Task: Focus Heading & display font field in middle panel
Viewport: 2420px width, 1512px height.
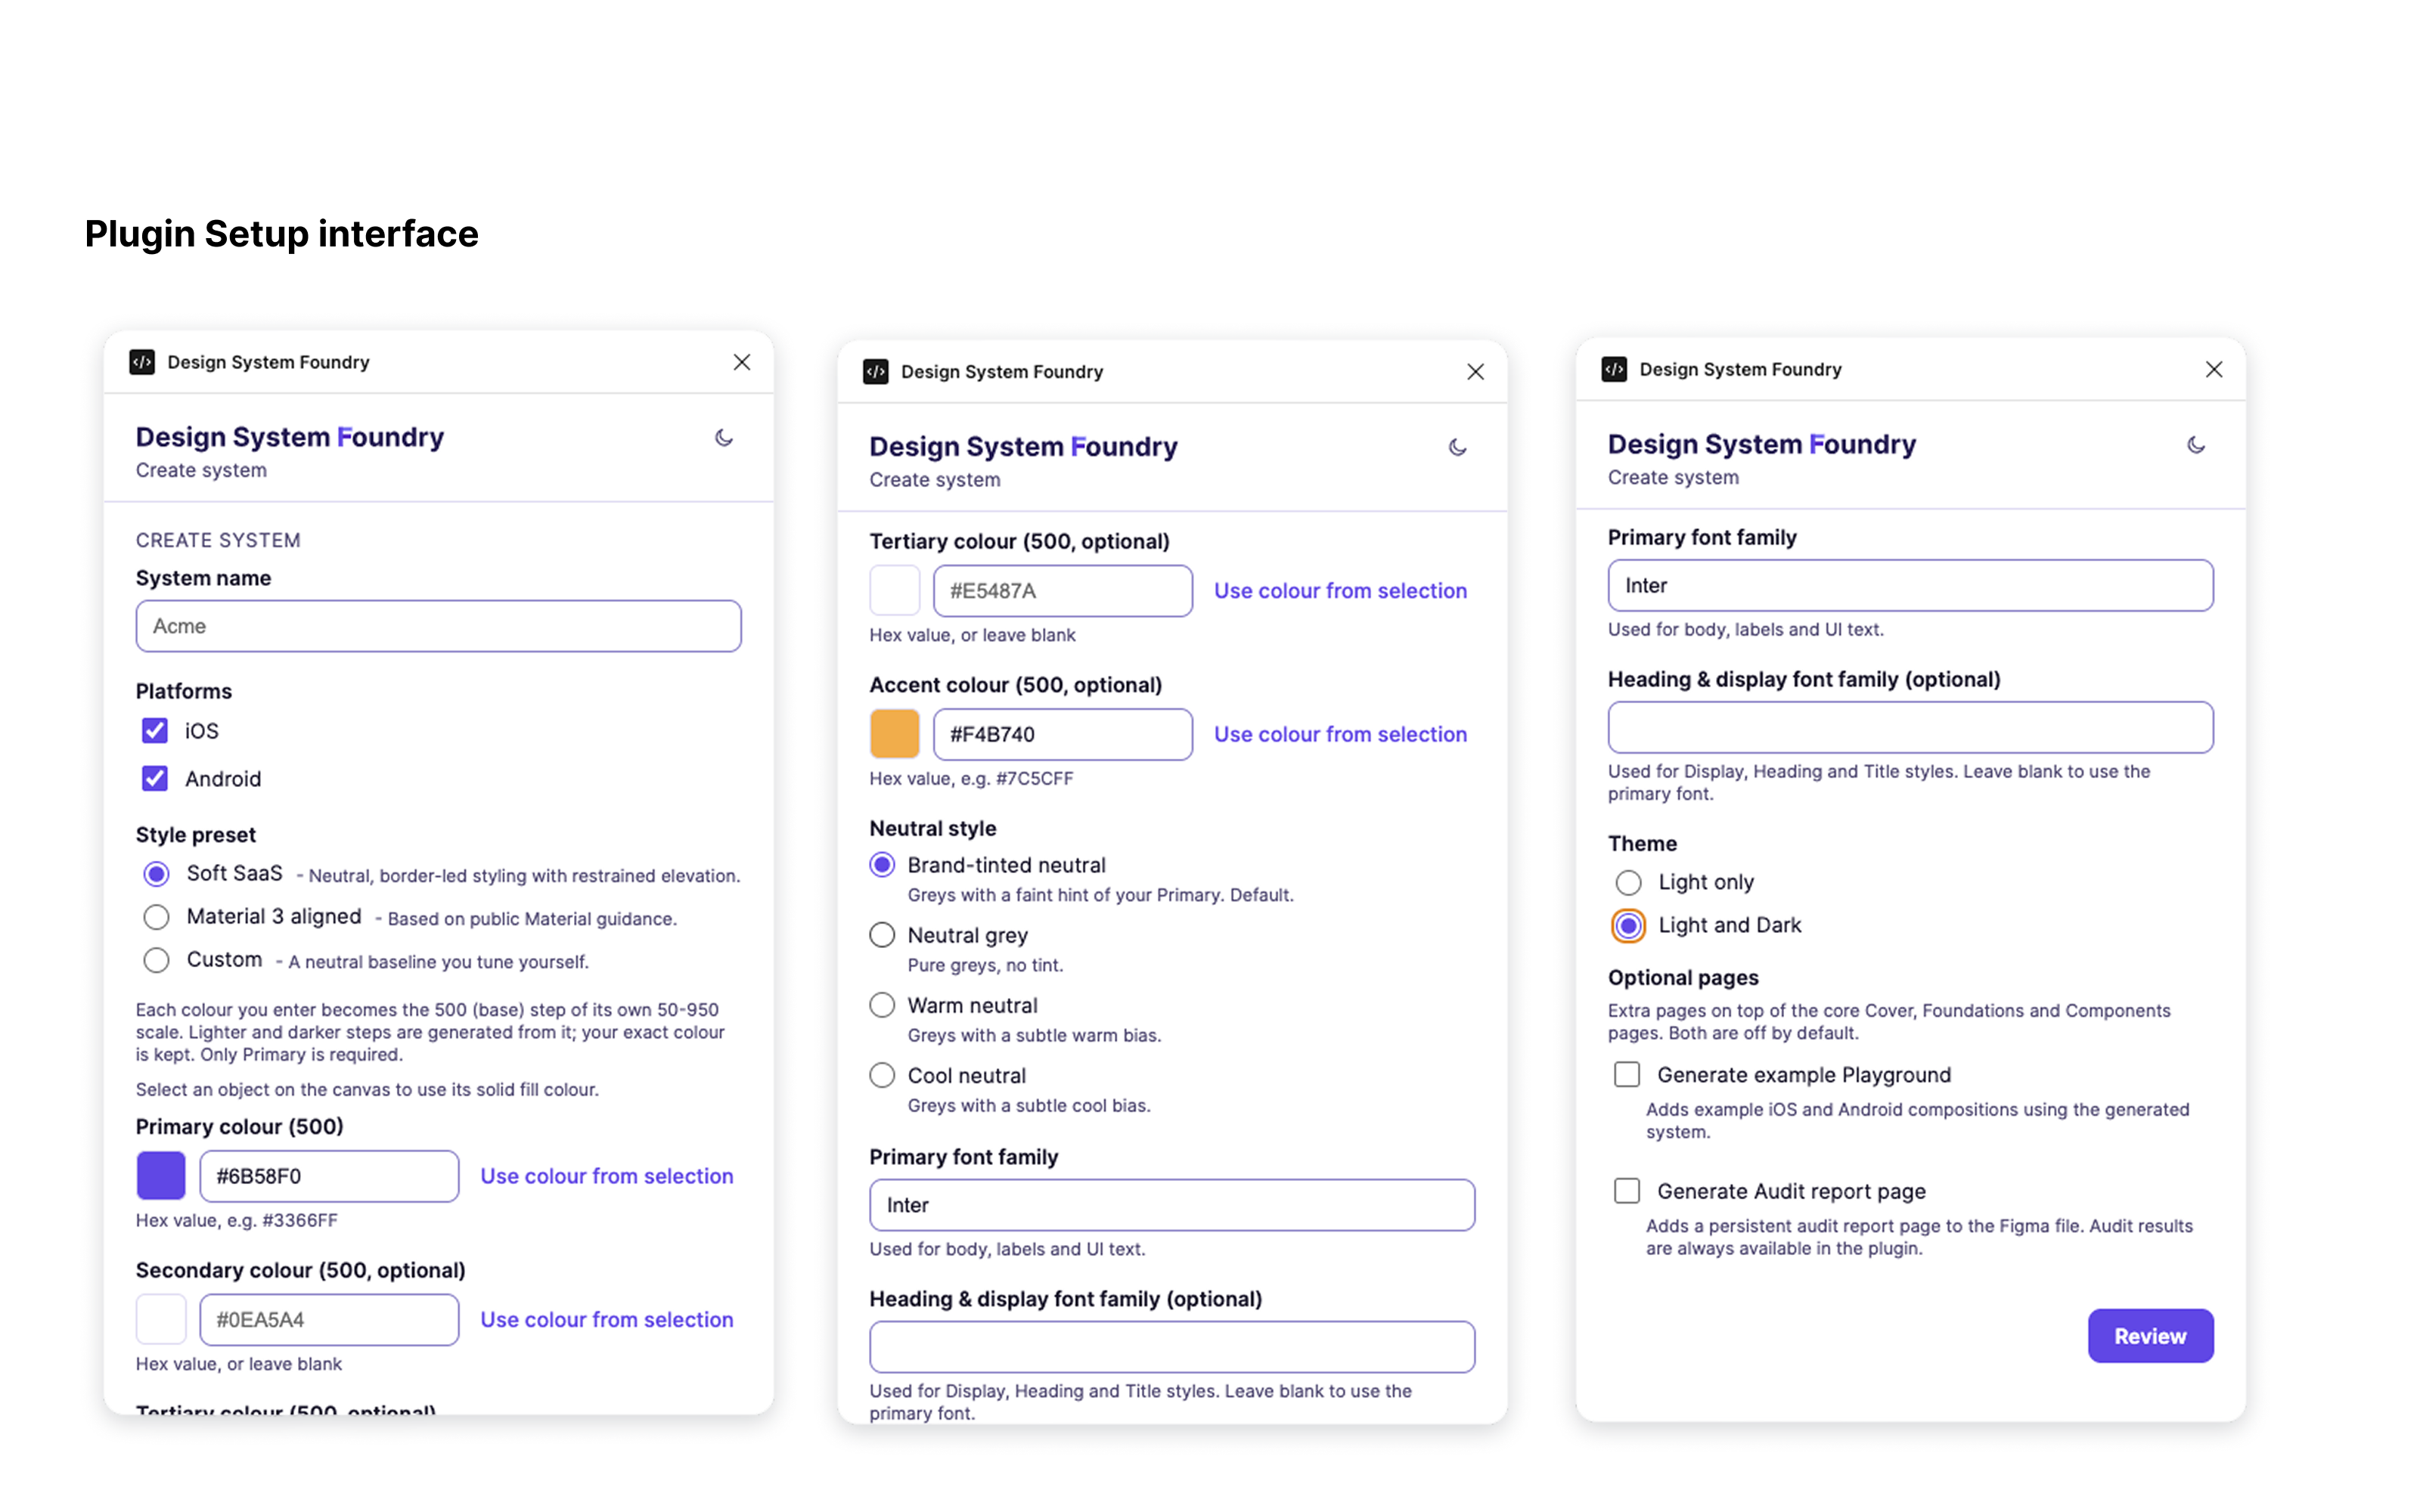Action: [x=1172, y=1347]
